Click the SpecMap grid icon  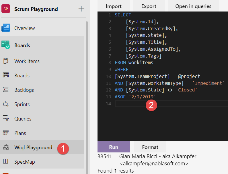[x=6, y=162]
